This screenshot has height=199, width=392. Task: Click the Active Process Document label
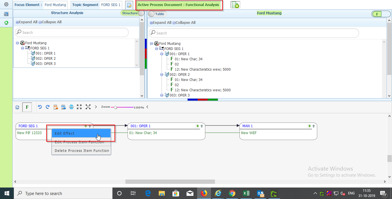(178, 5)
